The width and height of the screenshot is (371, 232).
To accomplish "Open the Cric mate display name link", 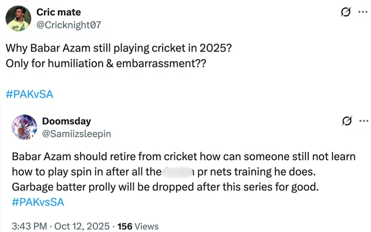I will (x=58, y=12).
